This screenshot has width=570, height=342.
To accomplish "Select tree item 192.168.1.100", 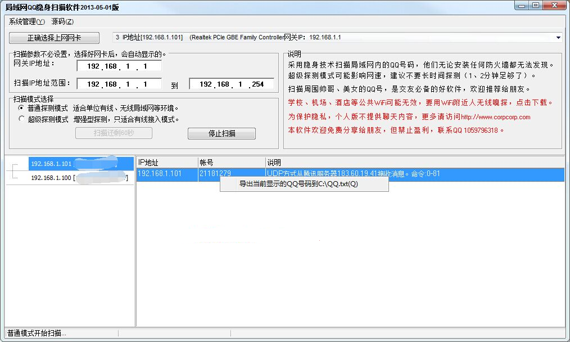I will point(79,178).
